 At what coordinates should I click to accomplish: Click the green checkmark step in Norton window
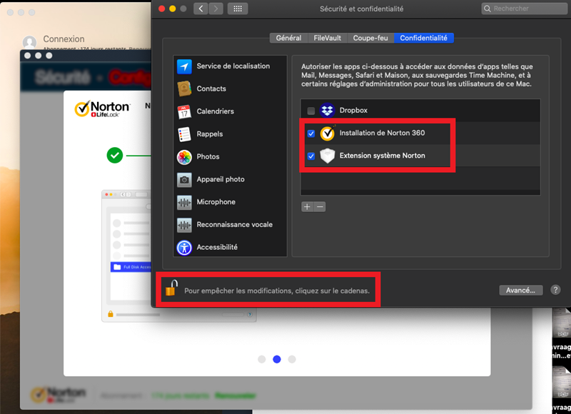coord(115,156)
